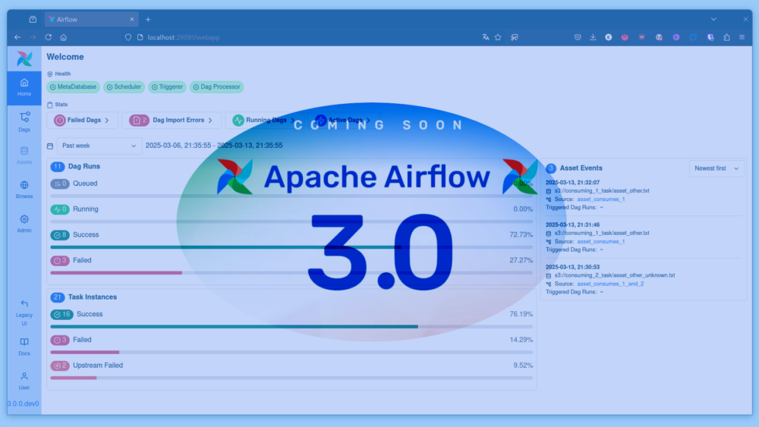The image size is (759, 427).
Task: Click the Asset Events heading
Action: pyautogui.click(x=581, y=168)
